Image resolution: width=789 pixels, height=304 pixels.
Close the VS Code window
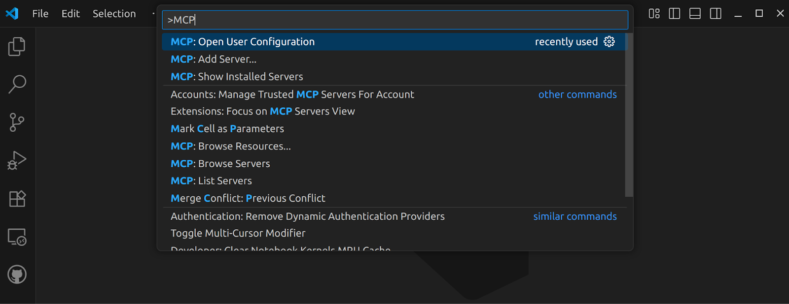[x=780, y=14]
